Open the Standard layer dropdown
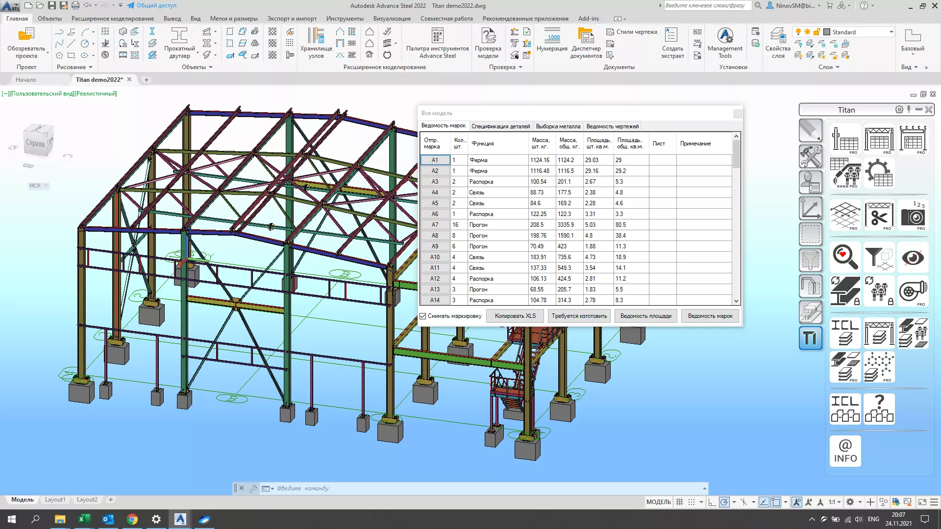The width and height of the screenshot is (941, 529). [x=891, y=32]
